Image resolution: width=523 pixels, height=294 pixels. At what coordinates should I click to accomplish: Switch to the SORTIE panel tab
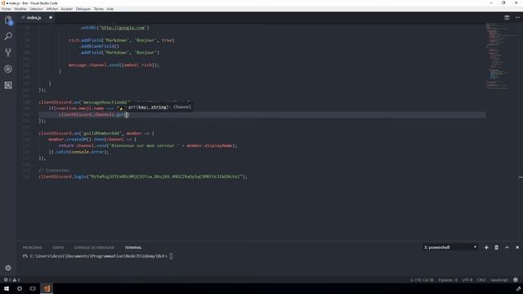[x=58, y=247]
